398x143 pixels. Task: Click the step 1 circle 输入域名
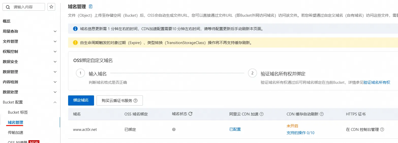pos(80,73)
